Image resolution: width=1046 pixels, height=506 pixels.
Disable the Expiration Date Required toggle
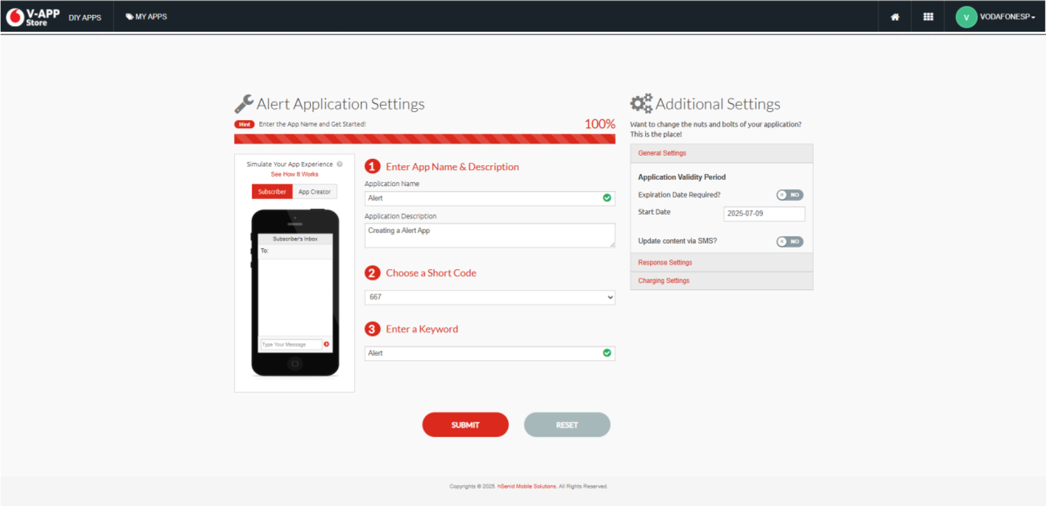[789, 195]
